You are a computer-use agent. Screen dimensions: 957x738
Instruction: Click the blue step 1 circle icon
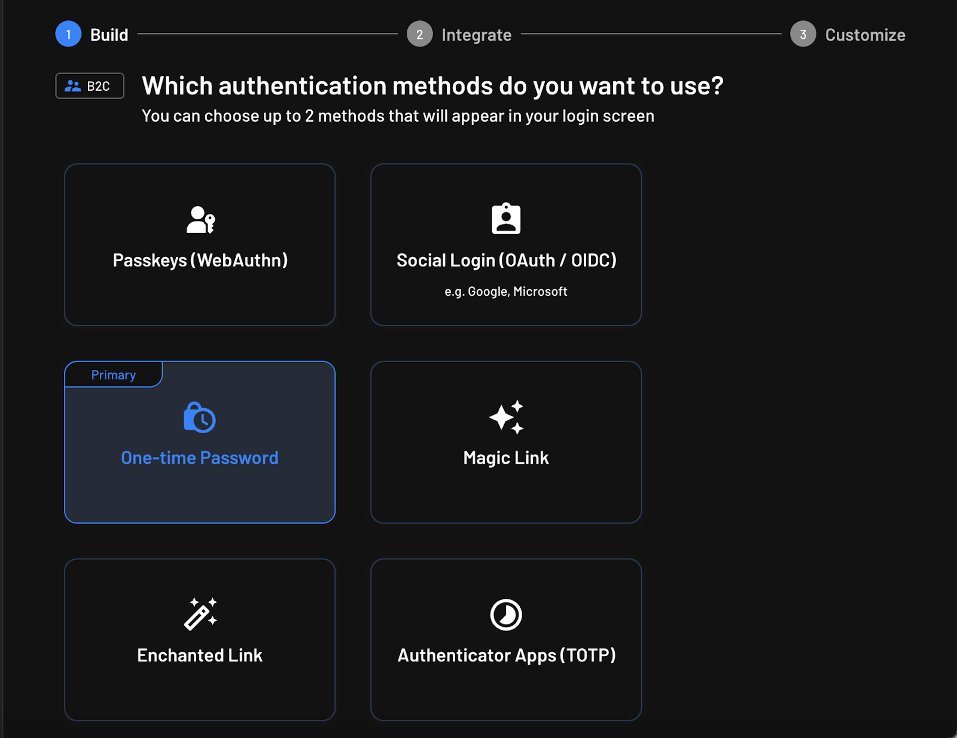[68, 34]
